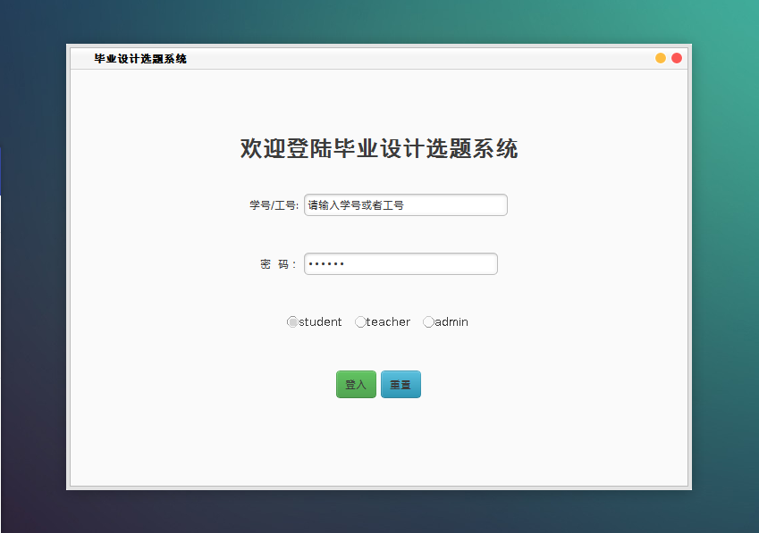Click the blue 重置 reset button
This screenshot has height=533, width=759.
pos(400,384)
